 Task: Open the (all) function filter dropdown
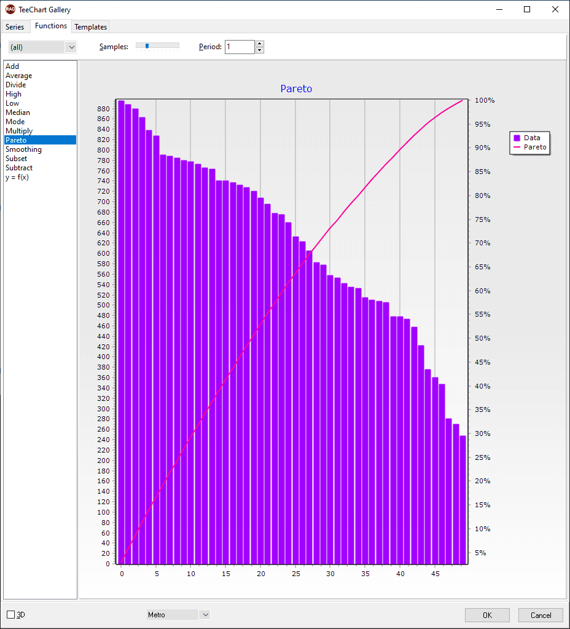pos(71,47)
